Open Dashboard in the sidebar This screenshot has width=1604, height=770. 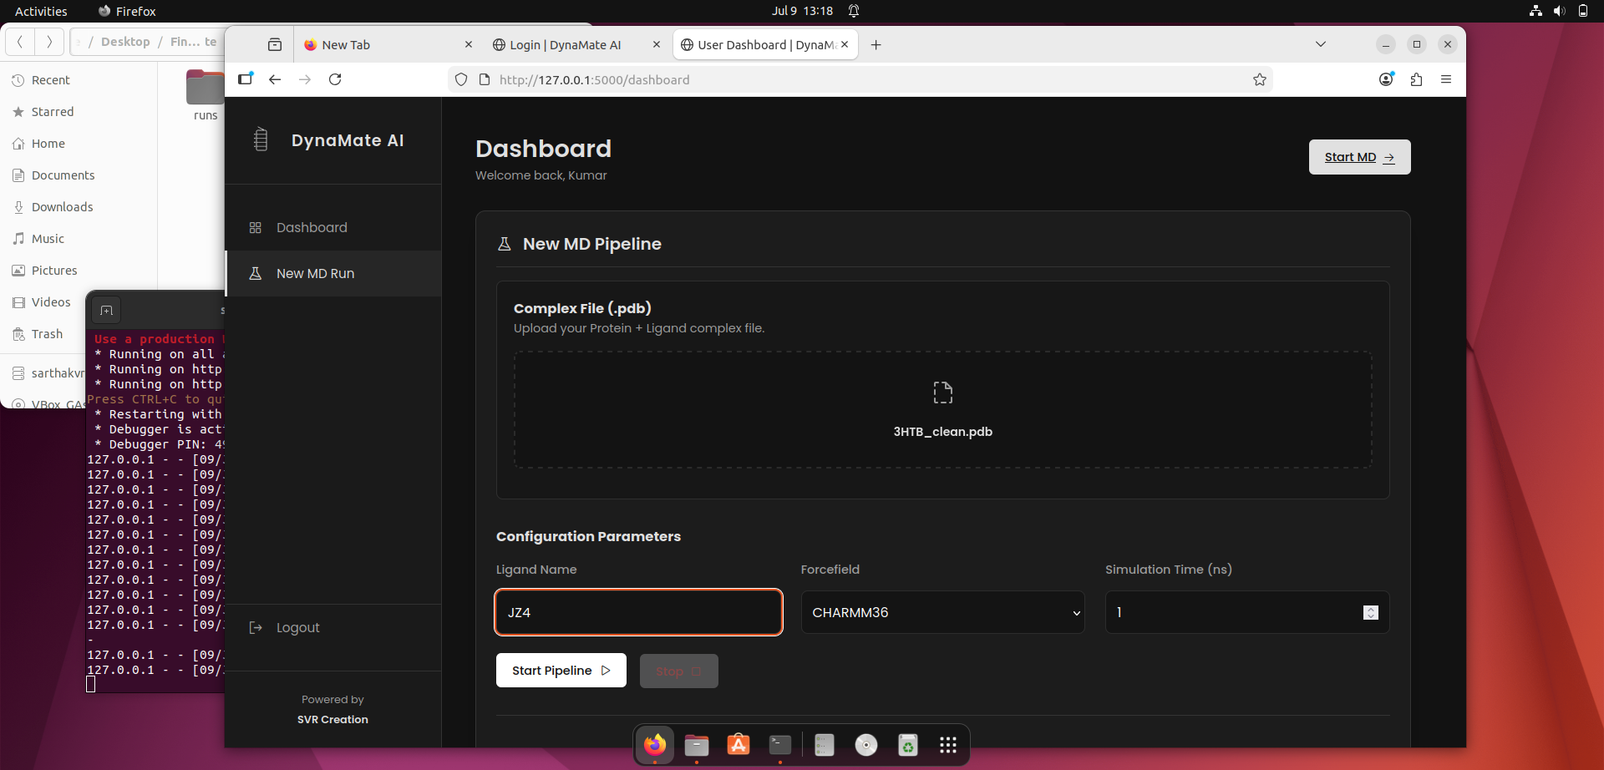[x=332, y=227]
